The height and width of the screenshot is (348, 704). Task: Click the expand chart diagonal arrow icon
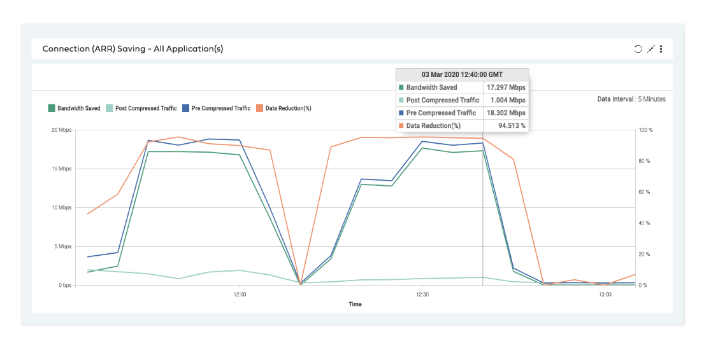651,50
